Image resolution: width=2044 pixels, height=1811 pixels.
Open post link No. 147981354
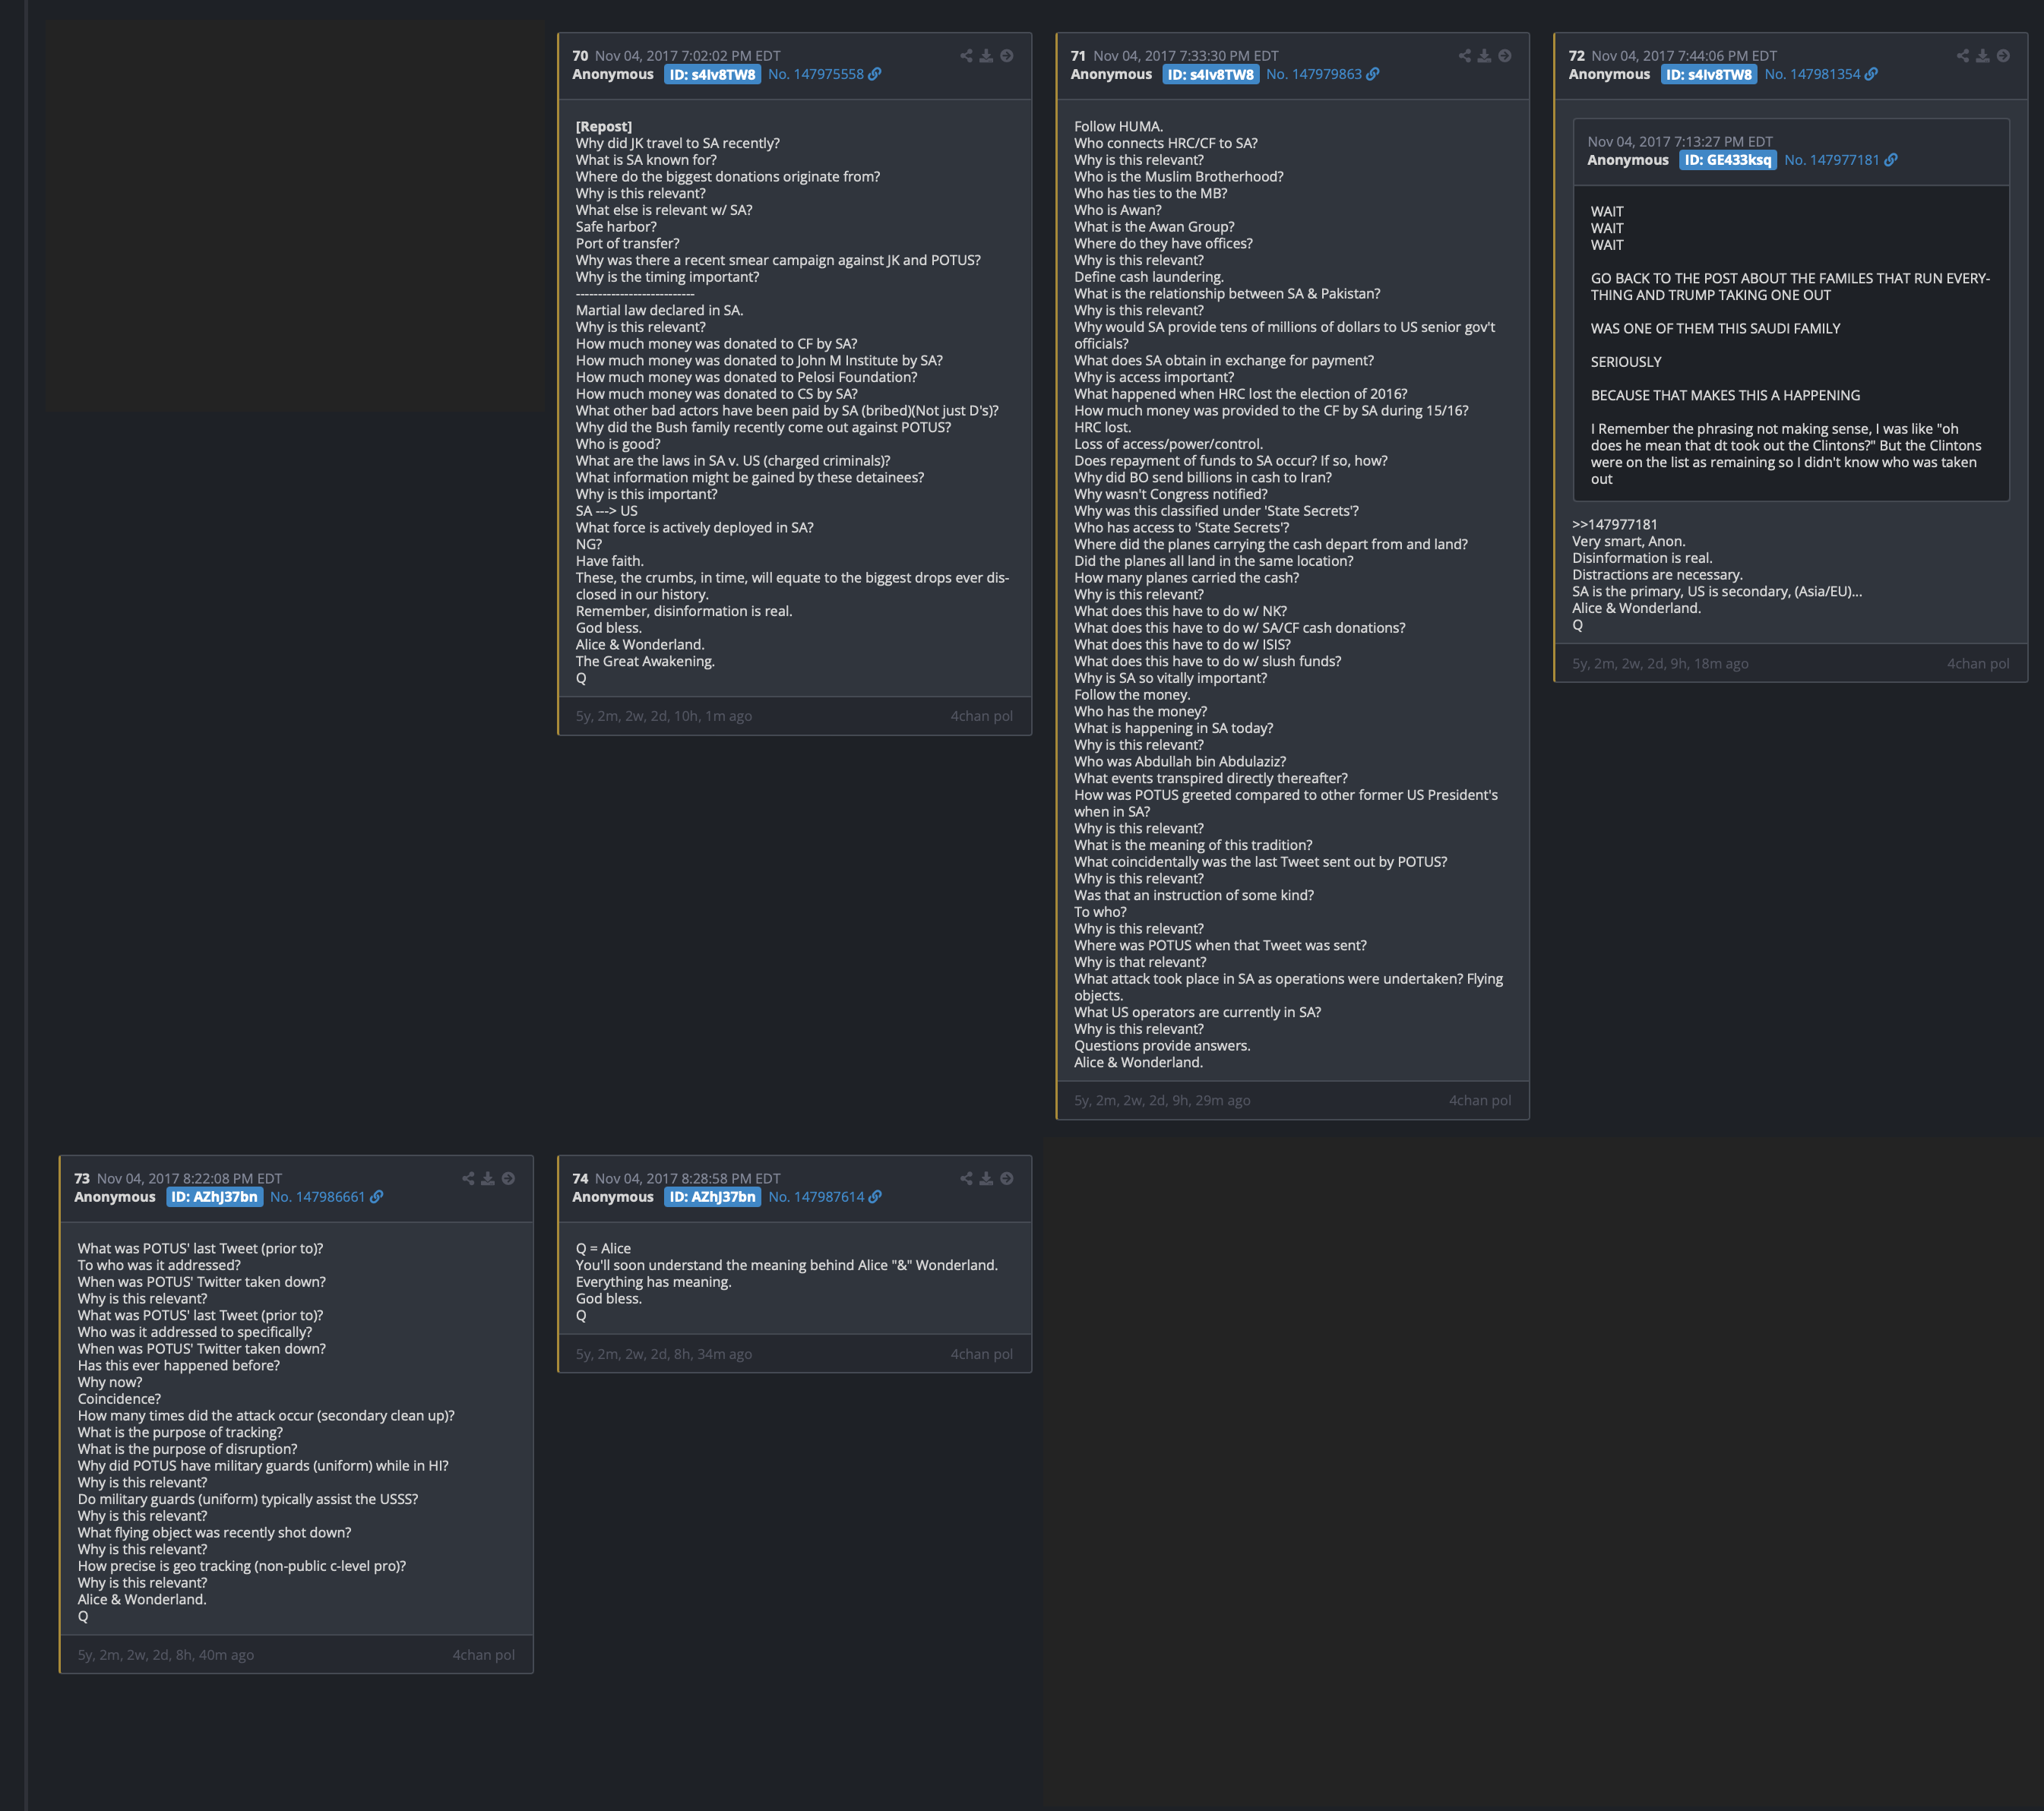click(x=1812, y=74)
